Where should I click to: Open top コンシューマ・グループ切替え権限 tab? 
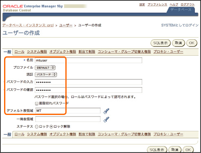[124, 52]
